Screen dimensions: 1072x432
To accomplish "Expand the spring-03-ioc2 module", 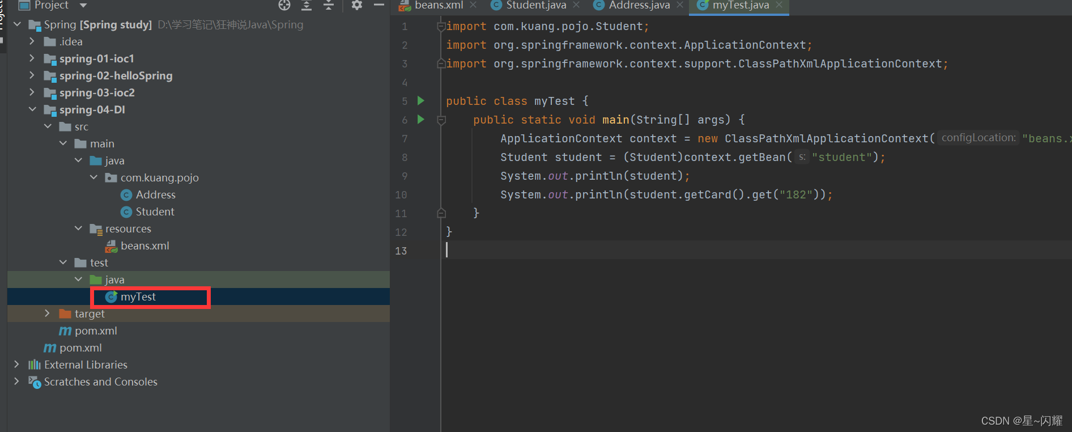I will pyautogui.click(x=32, y=92).
